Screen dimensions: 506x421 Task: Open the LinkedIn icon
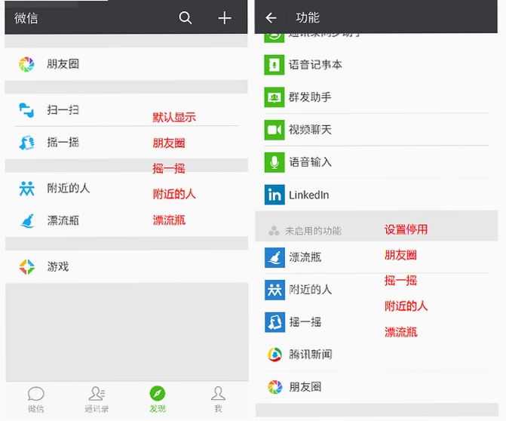[x=274, y=195]
